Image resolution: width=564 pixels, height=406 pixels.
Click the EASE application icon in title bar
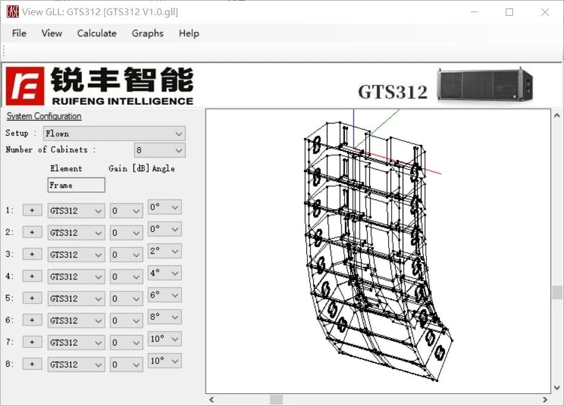tap(13, 12)
